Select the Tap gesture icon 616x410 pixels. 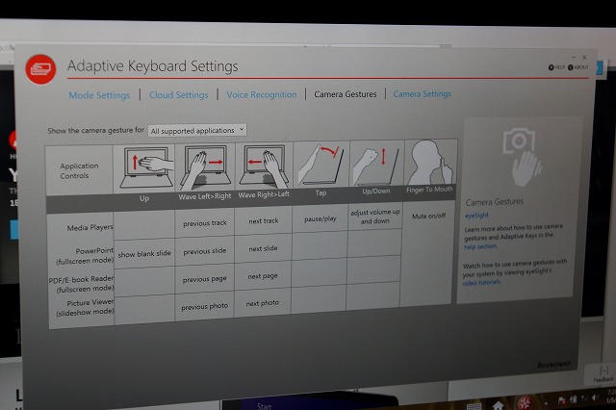(321, 165)
